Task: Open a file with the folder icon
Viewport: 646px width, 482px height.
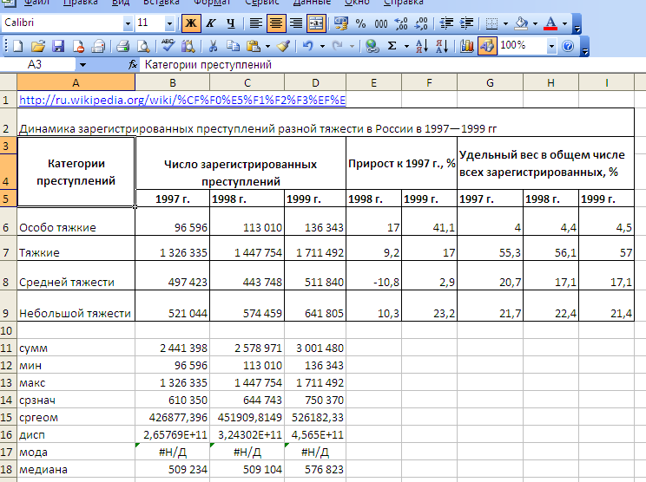Action: tap(38, 46)
